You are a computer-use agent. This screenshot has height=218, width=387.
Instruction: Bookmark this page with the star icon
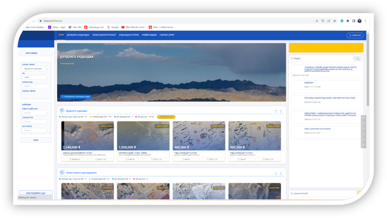(x=335, y=21)
